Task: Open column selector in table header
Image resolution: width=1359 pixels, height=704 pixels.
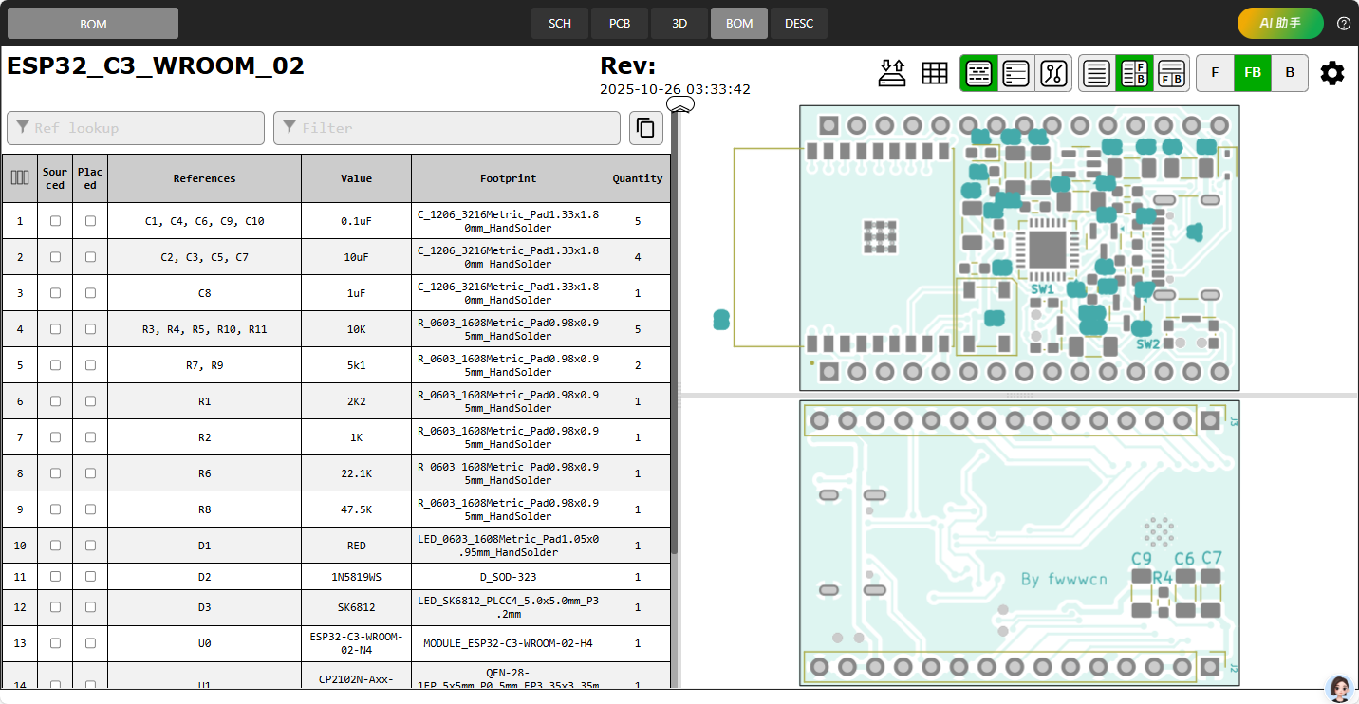Action: point(19,177)
